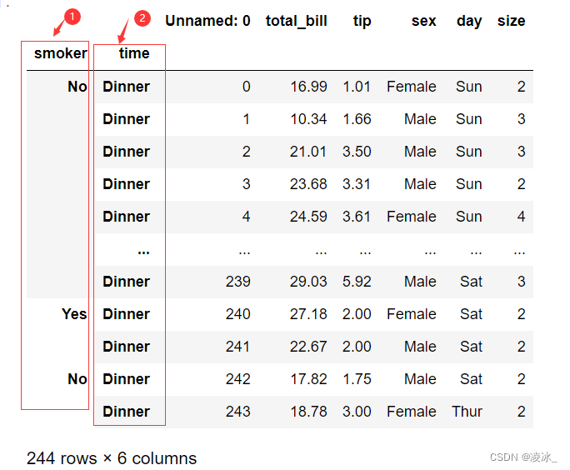Screen dimensions: 570x470
Task: Click "Female" in the 18.78 row
Action: point(411,412)
